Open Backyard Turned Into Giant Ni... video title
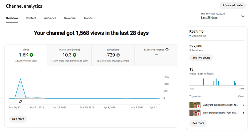 [x=220, y=105]
